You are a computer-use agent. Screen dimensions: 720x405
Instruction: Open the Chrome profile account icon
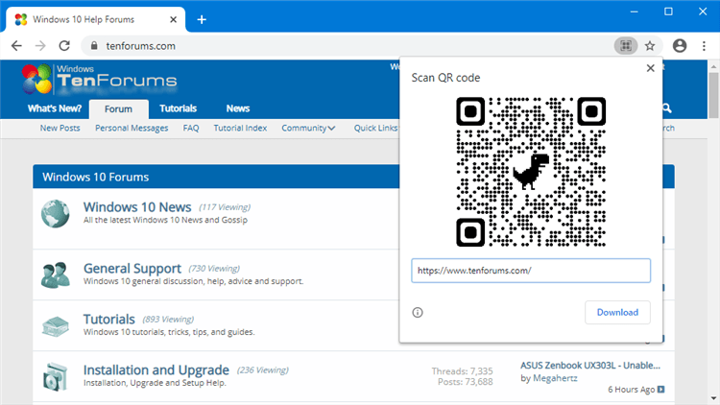680,45
